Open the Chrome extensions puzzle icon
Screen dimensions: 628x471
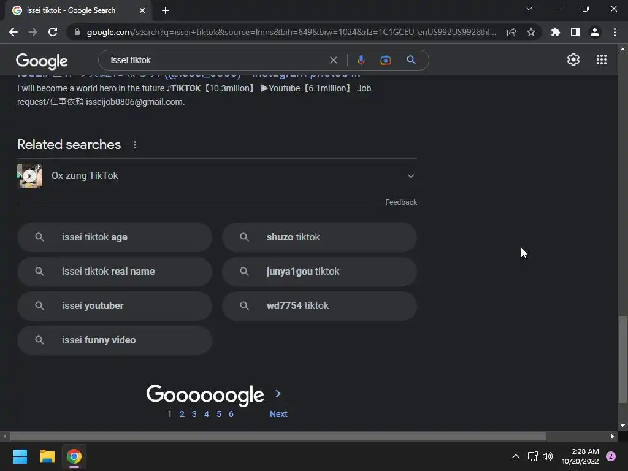click(x=556, y=32)
